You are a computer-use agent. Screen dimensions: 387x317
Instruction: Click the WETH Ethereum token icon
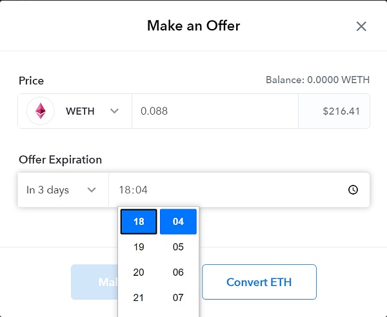[41, 111]
